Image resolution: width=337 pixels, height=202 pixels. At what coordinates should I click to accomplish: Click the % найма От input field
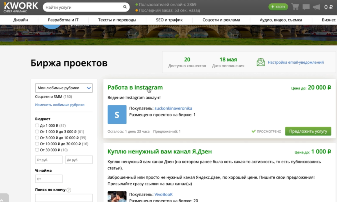(49, 179)
